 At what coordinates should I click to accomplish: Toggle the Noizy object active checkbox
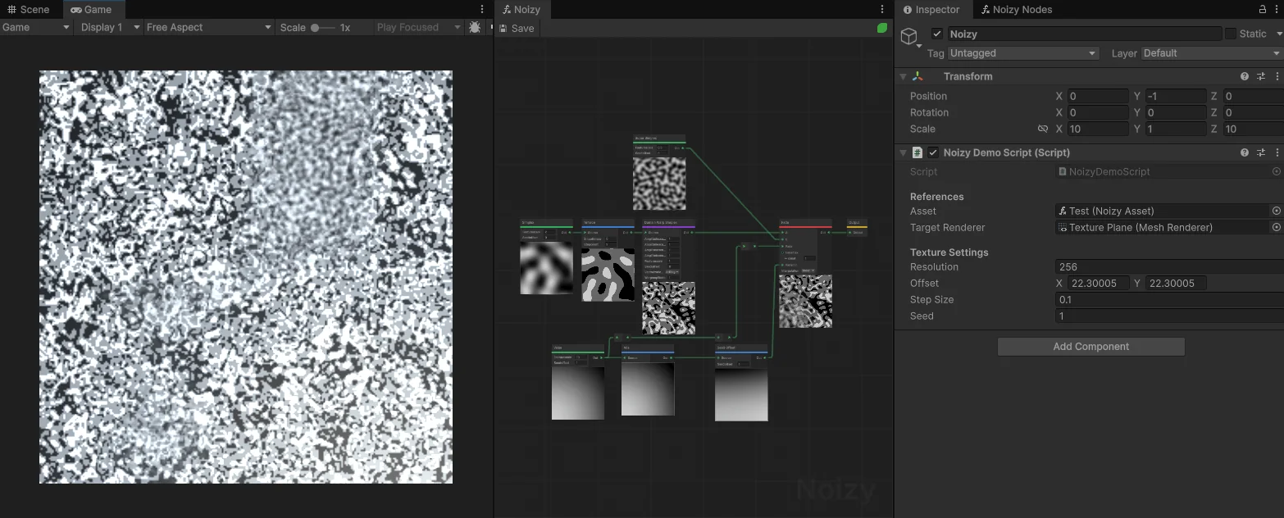click(937, 34)
